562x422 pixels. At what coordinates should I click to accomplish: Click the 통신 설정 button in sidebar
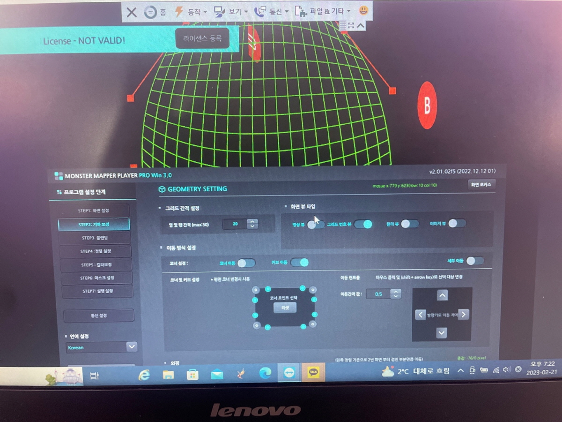coord(99,316)
